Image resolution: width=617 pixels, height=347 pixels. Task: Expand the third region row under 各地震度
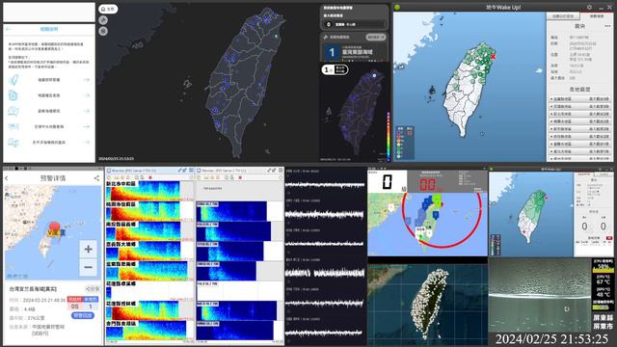tap(580, 114)
